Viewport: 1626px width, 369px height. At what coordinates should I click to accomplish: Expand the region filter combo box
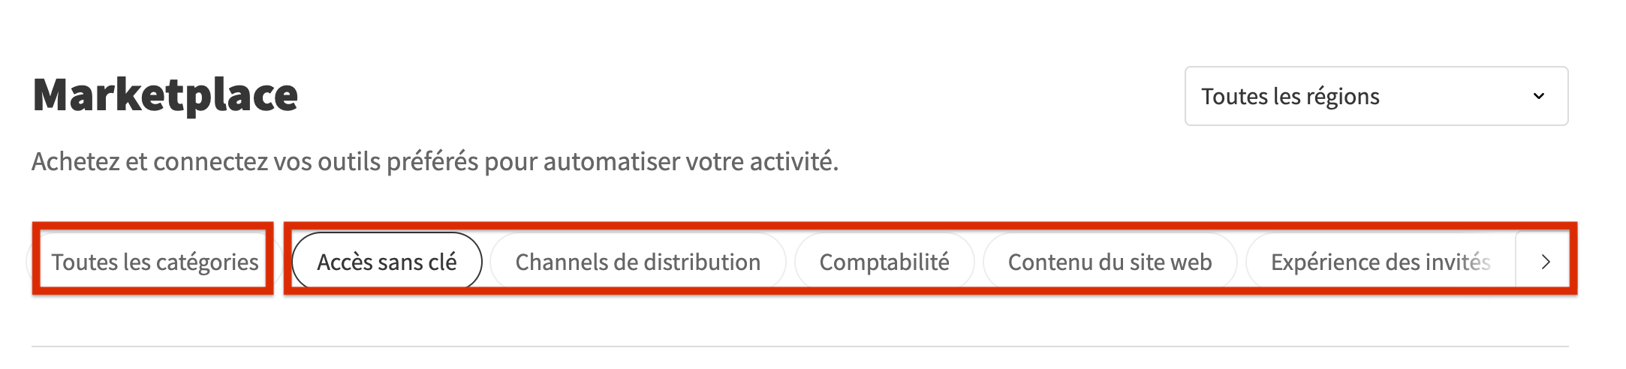pyautogui.click(x=1376, y=96)
